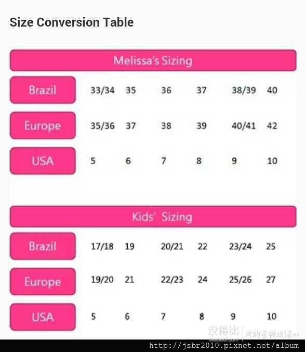This screenshot has width=305, height=352.
Task: Select the USA label under Melissa's Sizing
Action: [43, 161]
